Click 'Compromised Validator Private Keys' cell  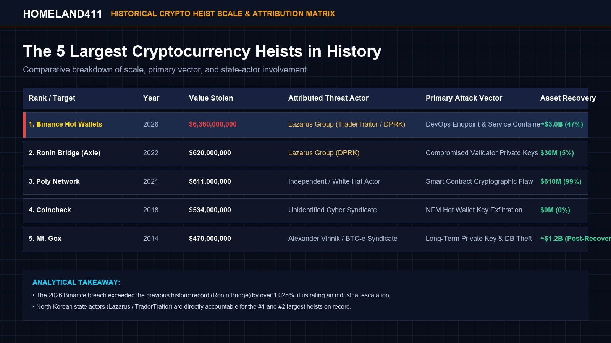click(482, 153)
